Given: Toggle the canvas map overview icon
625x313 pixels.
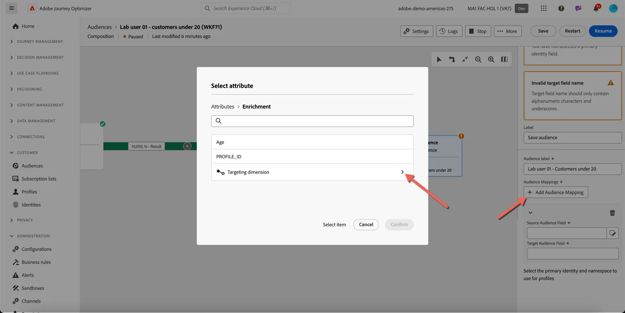Looking at the screenshot, I should click(504, 60).
